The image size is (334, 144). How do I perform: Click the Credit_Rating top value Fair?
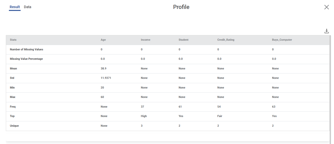click(x=220, y=116)
